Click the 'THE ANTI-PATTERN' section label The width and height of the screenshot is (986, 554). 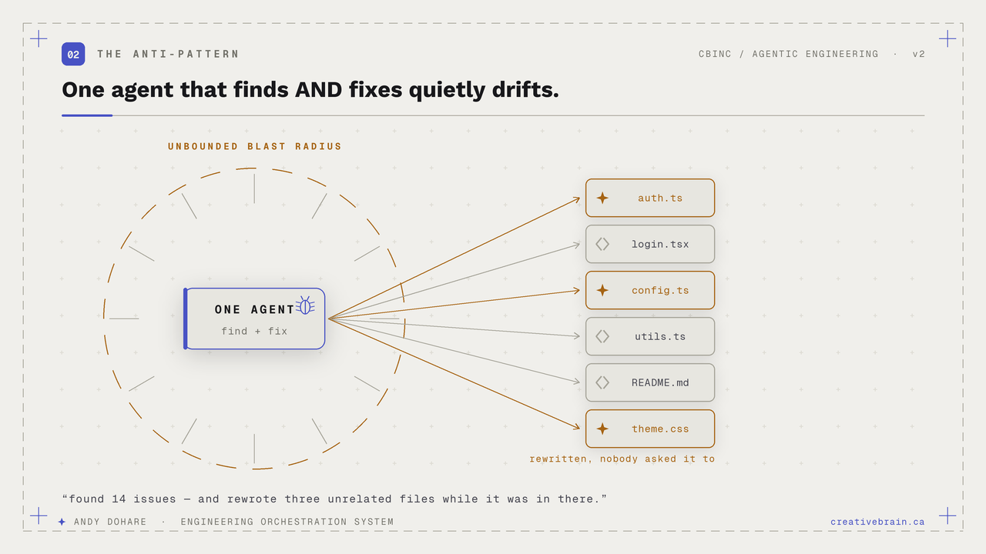click(168, 54)
